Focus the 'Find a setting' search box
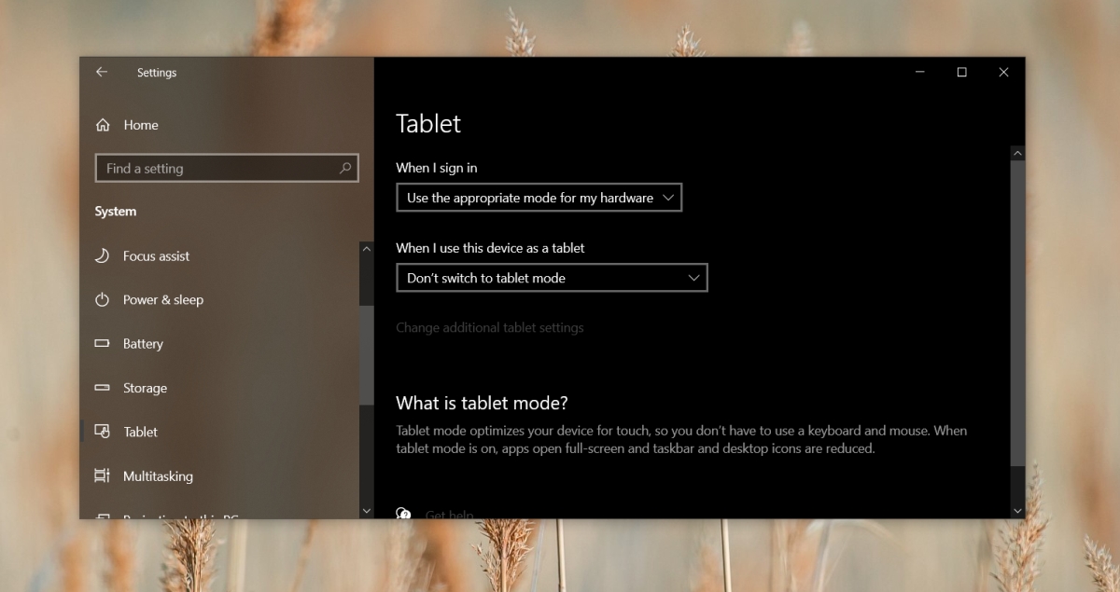Screen dimensions: 1120x592 click(227, 168)
